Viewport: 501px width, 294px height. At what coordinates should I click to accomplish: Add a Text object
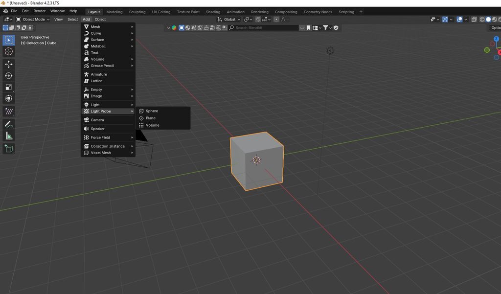tap(108, 53)
